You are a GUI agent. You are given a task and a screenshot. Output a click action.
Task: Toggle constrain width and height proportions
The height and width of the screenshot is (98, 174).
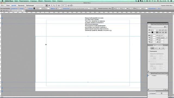(134, 8)
